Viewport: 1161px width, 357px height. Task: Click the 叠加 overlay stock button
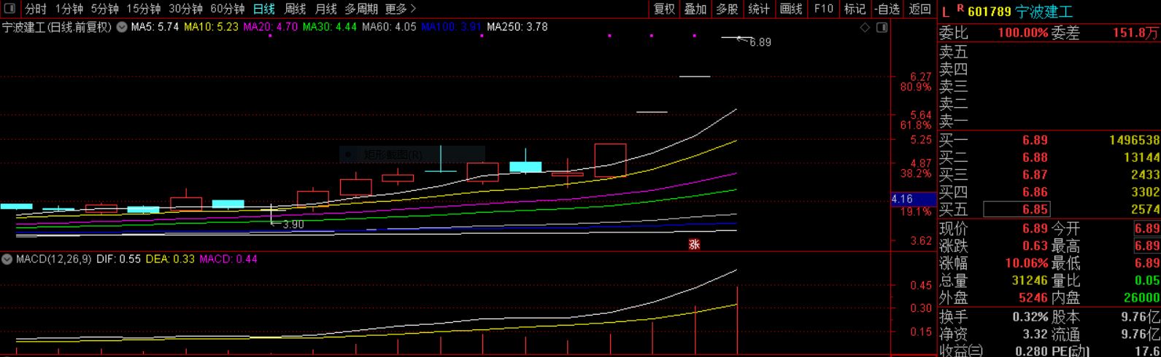pyautogui.click(x=695, y=9)
